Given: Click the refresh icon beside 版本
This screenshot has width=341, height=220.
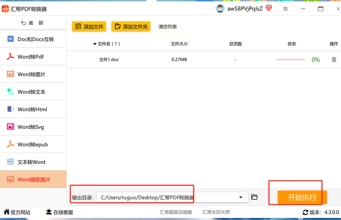Looking at the screenshot, I should coord(305,212).
